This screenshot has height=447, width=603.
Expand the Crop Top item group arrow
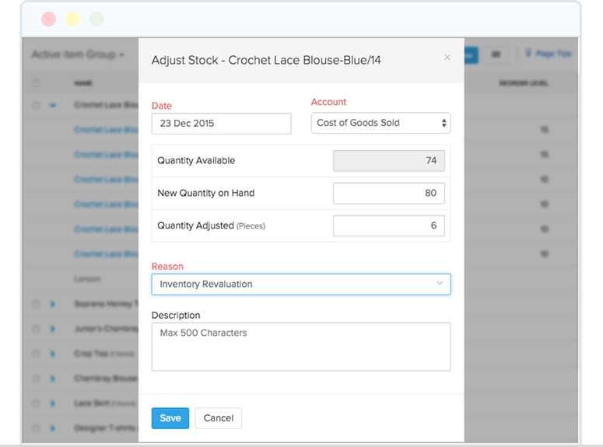pos(53,353)
